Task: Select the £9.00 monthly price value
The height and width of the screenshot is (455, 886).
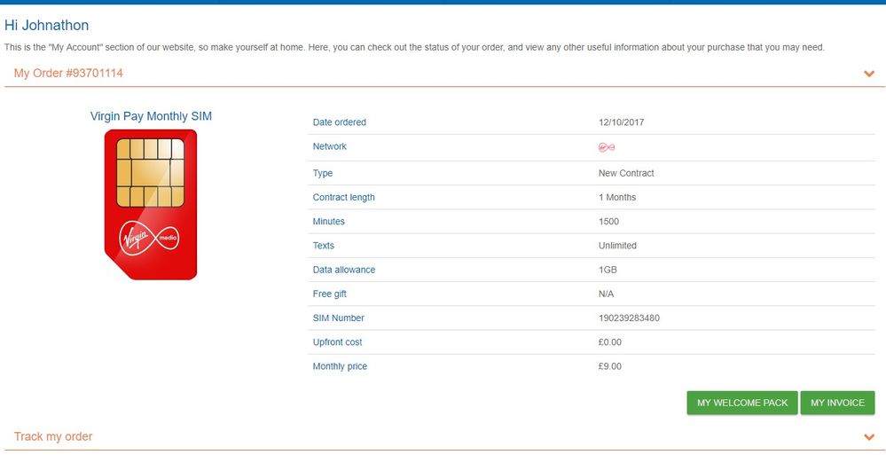Action: pos(609,367)
